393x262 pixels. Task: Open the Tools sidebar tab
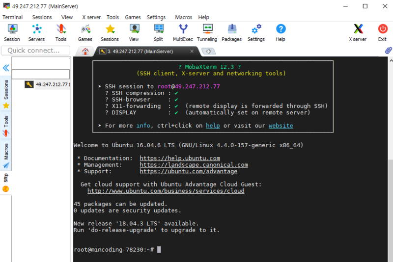(6, 126)
